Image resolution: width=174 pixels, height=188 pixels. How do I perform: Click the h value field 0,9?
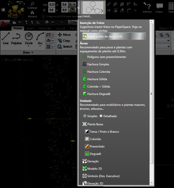coord(64,10)
